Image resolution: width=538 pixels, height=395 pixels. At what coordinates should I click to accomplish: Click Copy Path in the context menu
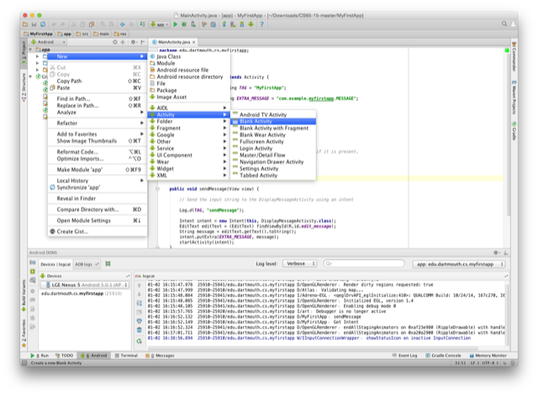coord(98,81)
